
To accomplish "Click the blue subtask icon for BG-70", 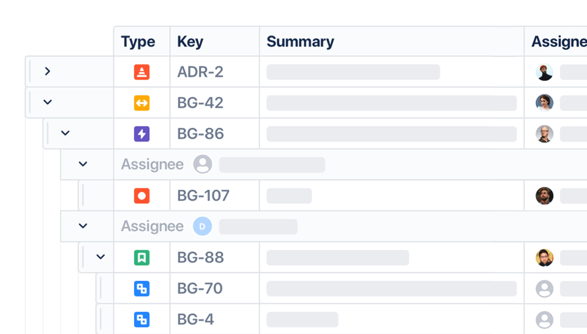I will (142, 289).
